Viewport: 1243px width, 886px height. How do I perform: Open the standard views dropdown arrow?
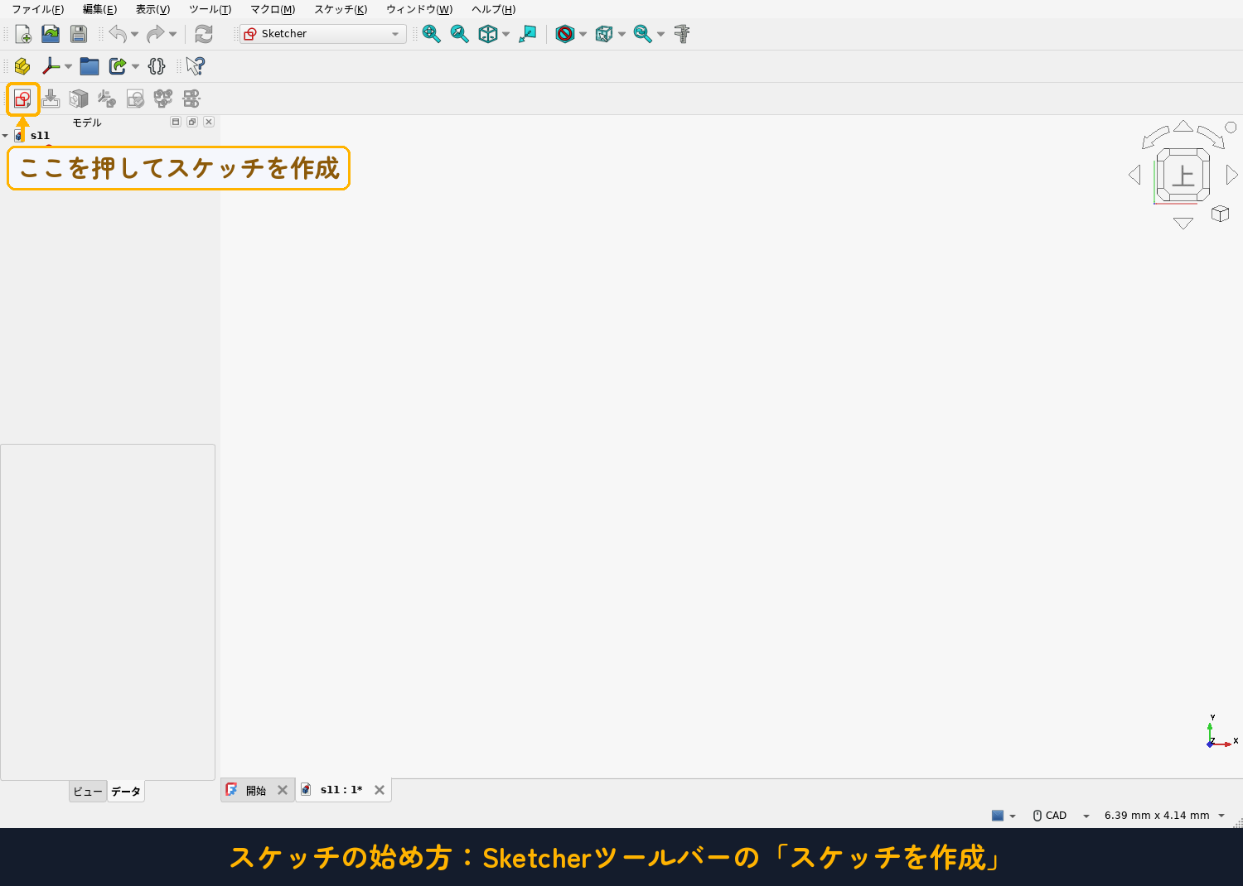click(505, 34)
